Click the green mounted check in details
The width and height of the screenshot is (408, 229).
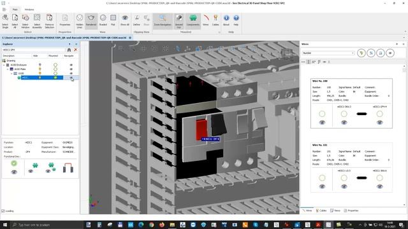coord(14,163)
